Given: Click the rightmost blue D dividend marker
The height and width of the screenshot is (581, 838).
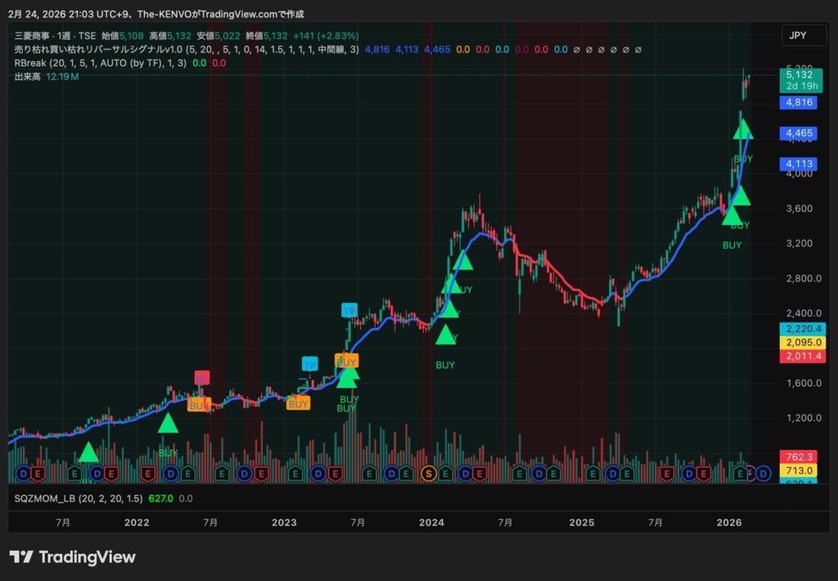Looking at the screenshot, I should point(763,473).
